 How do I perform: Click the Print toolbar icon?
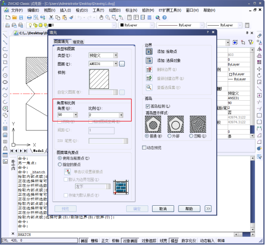pyautogui.click(x=29, y=18)
